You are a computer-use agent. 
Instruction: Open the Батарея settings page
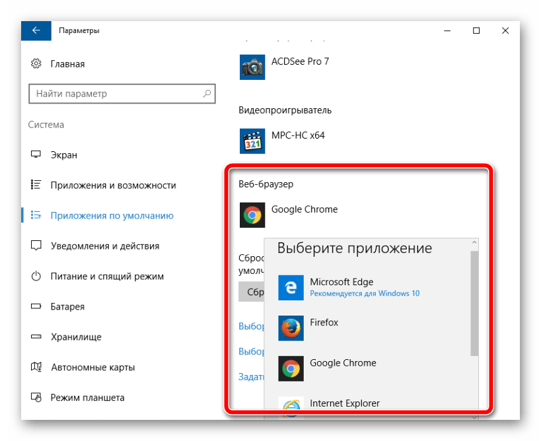pos(67,307)
